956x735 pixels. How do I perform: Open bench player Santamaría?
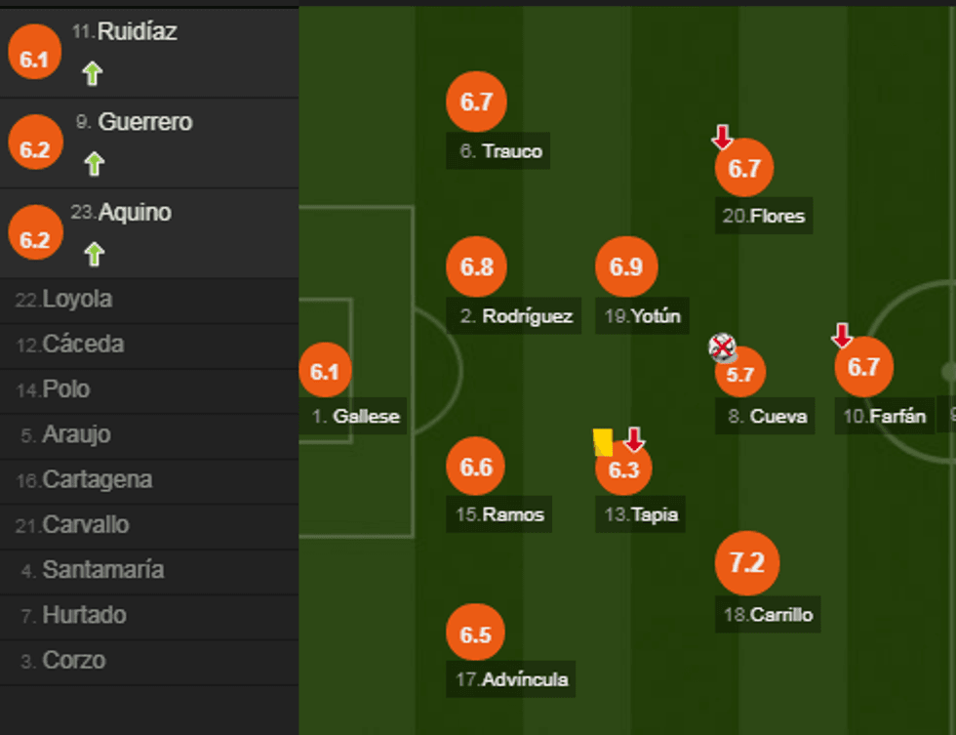tap(102, 570)
